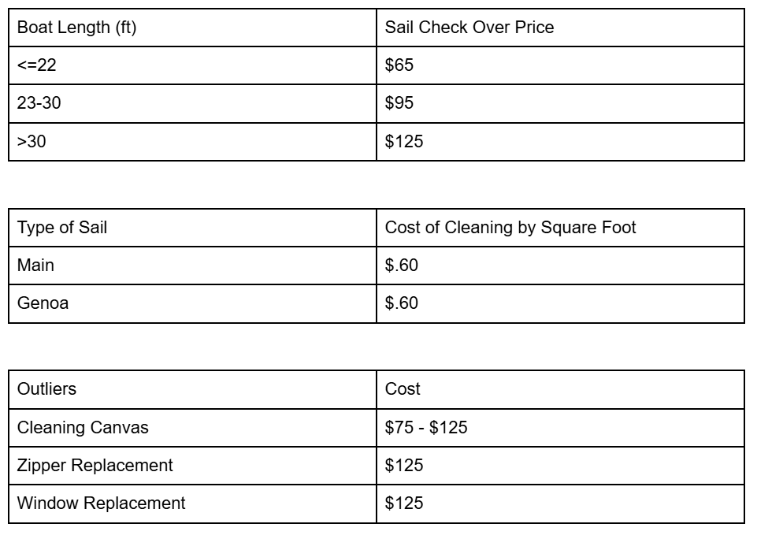The height and width of the screenshot is (535, 757).
Task: Select the $.60 cell in Main row
Action: coord(561,266)
